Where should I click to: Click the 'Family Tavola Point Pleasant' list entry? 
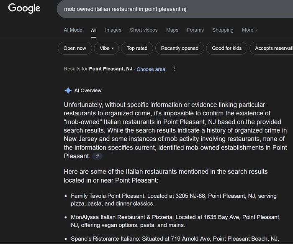pos(174,200)
